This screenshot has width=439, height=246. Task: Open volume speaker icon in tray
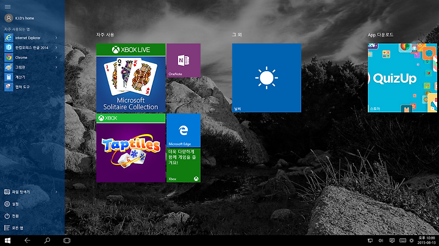click(380, 241)
